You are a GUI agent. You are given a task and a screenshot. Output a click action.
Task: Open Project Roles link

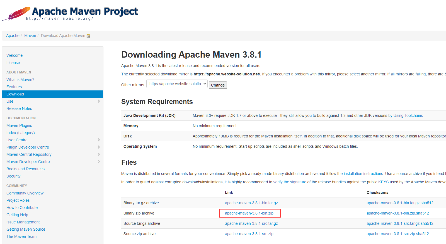tap(18, 200)
